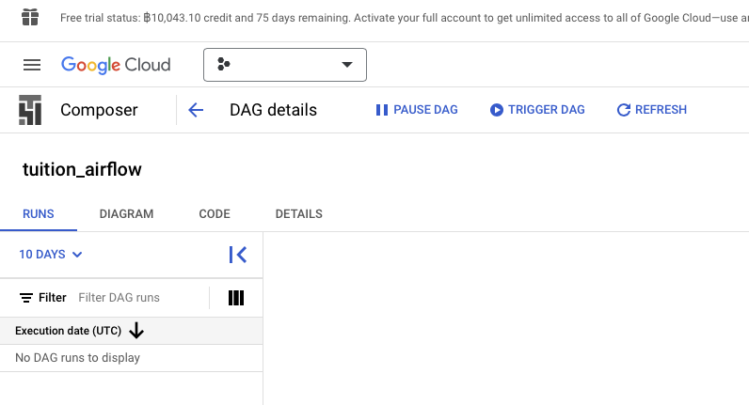Click the Composer product logo icon
749x405 pixels.
[x=30, y=110]
